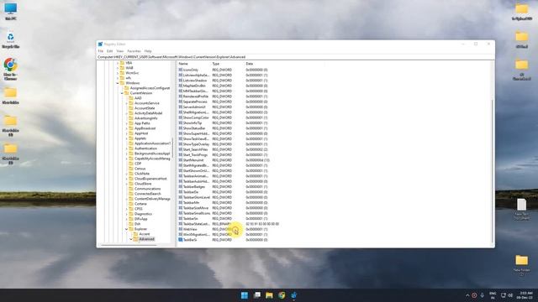The image size is (538, 302).
Task: Select the Authentication key
Action: [x=145, y=148]
